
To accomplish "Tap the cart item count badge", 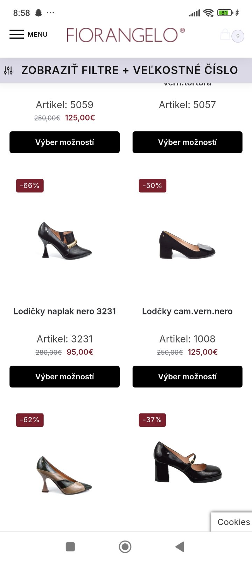I will coord(238,35).
